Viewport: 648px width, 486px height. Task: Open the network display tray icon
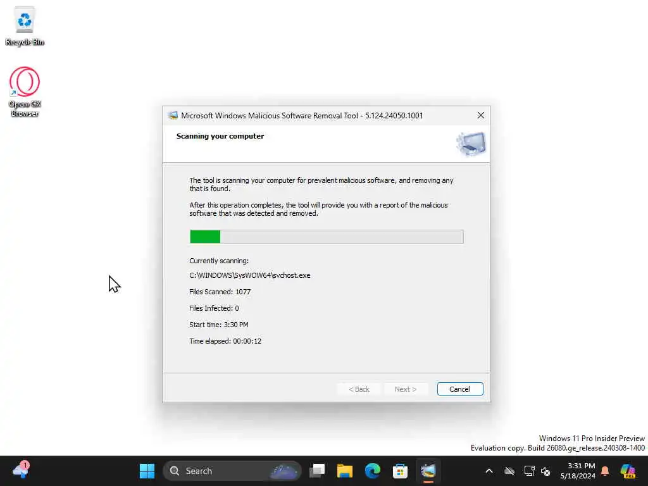pos(529,471)
